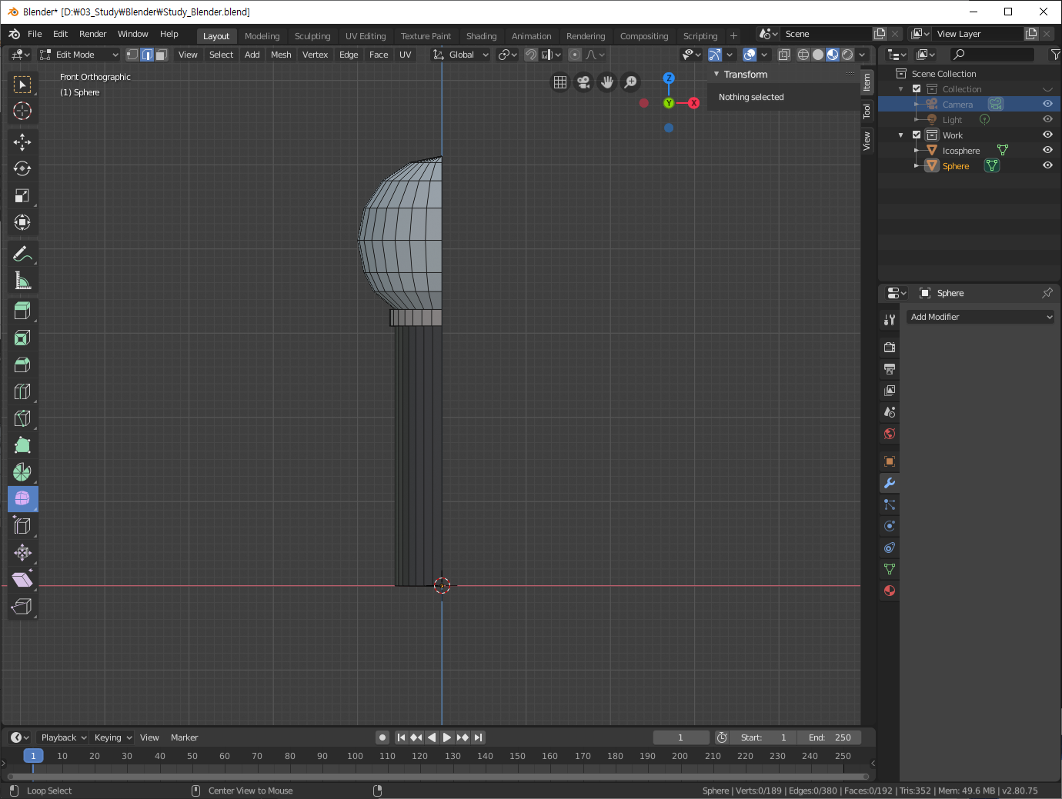Pick the Annotate pencil tool
The width and height of the screenshot is (1062, 799).
coord(22,254)
